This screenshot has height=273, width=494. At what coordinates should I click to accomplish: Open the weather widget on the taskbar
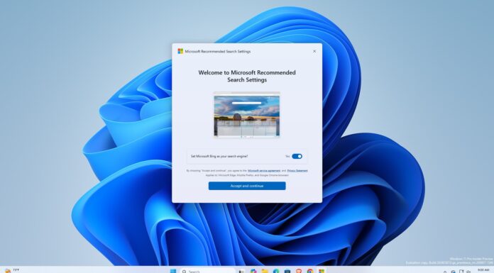click(11, 270)
